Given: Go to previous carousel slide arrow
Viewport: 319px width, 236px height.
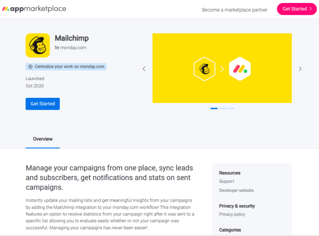Looking at the screenshot, I should [144, 69].
